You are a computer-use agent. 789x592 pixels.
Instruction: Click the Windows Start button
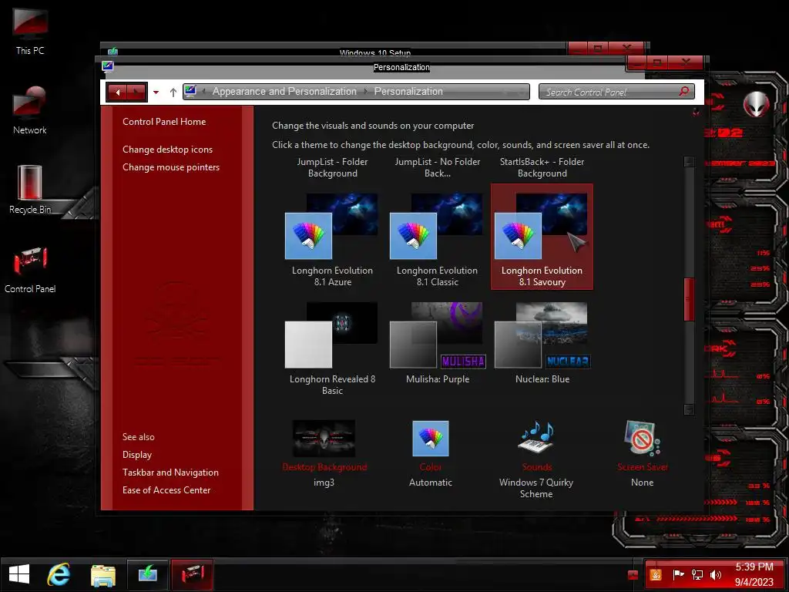pos(19,574)
